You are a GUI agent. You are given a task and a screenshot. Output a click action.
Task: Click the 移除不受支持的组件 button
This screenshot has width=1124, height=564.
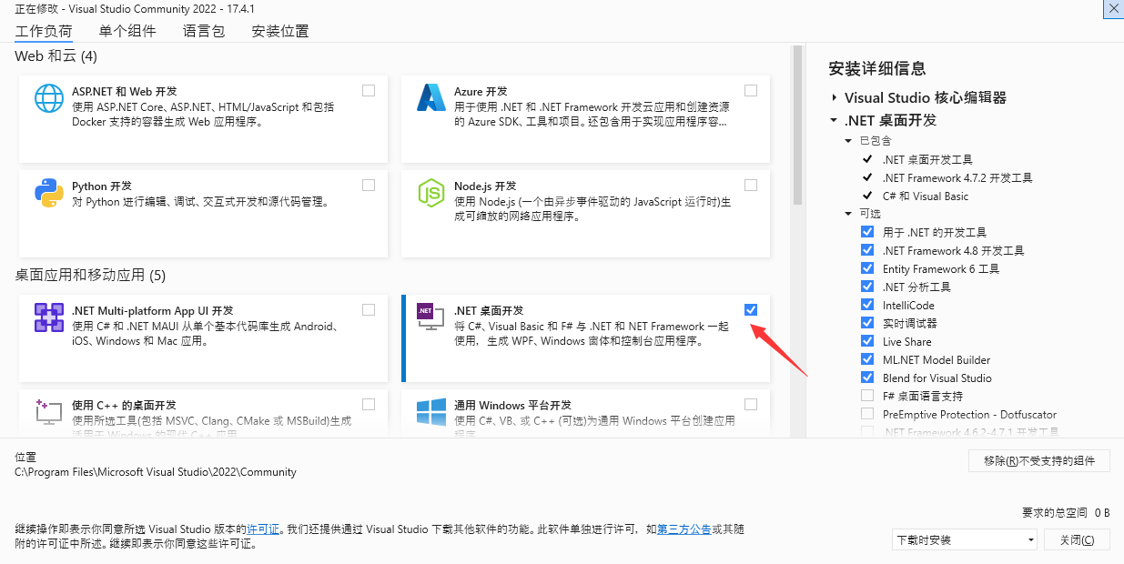point(1039,460)
